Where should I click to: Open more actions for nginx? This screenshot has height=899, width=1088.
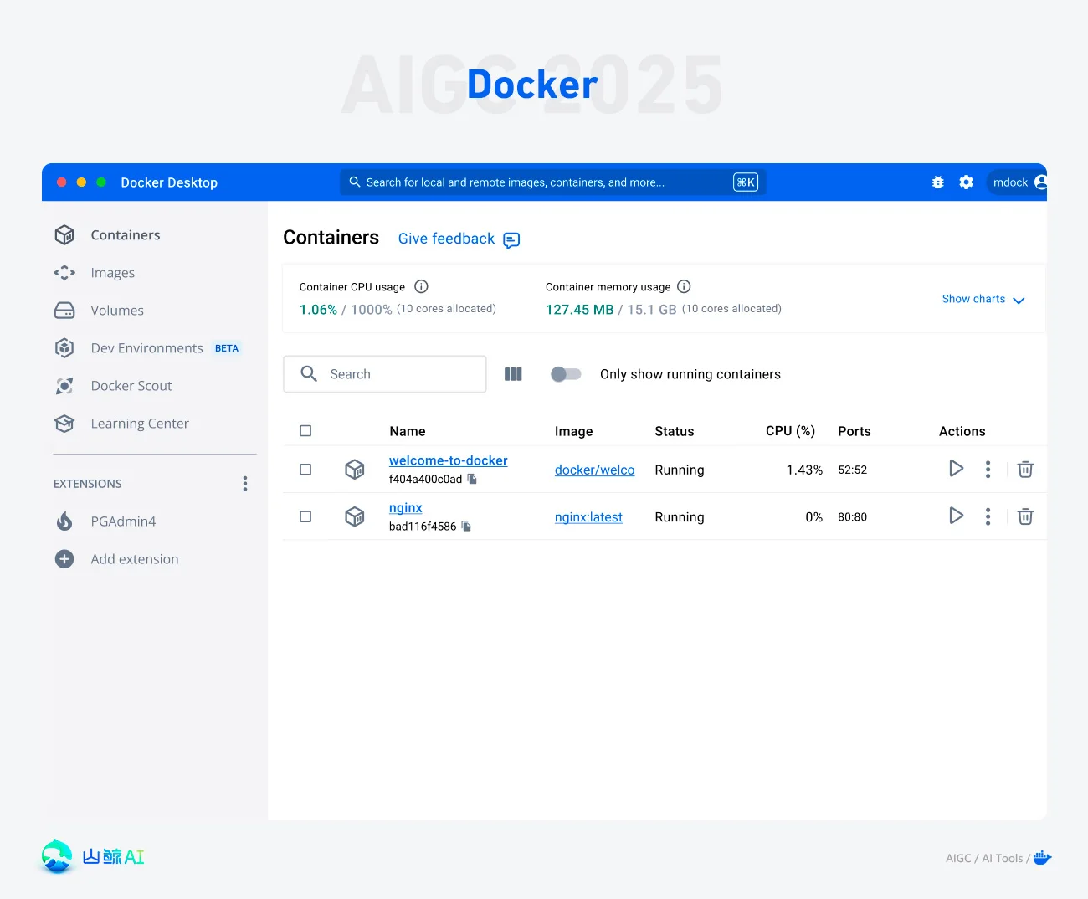[988, 517]
